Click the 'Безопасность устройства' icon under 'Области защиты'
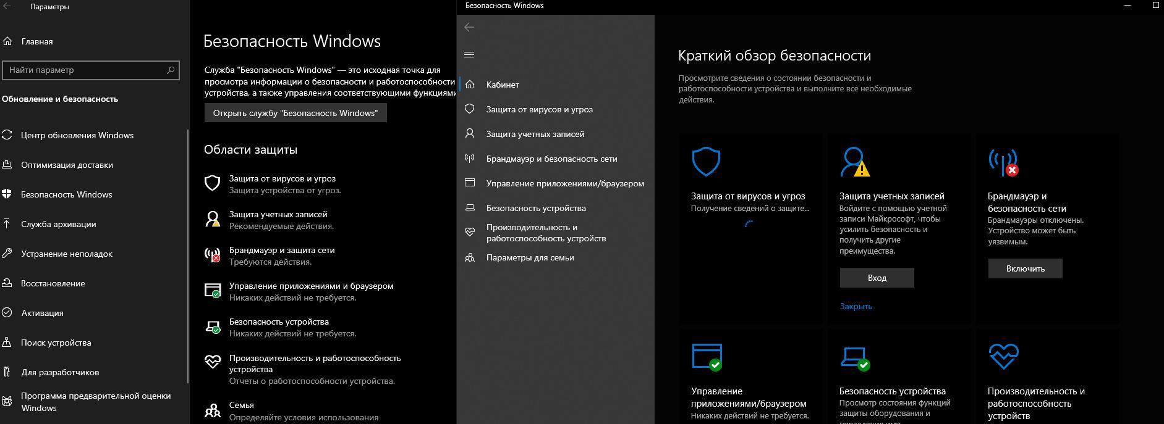Viewport: 1164px width, 424px height. tap(213, 327)
